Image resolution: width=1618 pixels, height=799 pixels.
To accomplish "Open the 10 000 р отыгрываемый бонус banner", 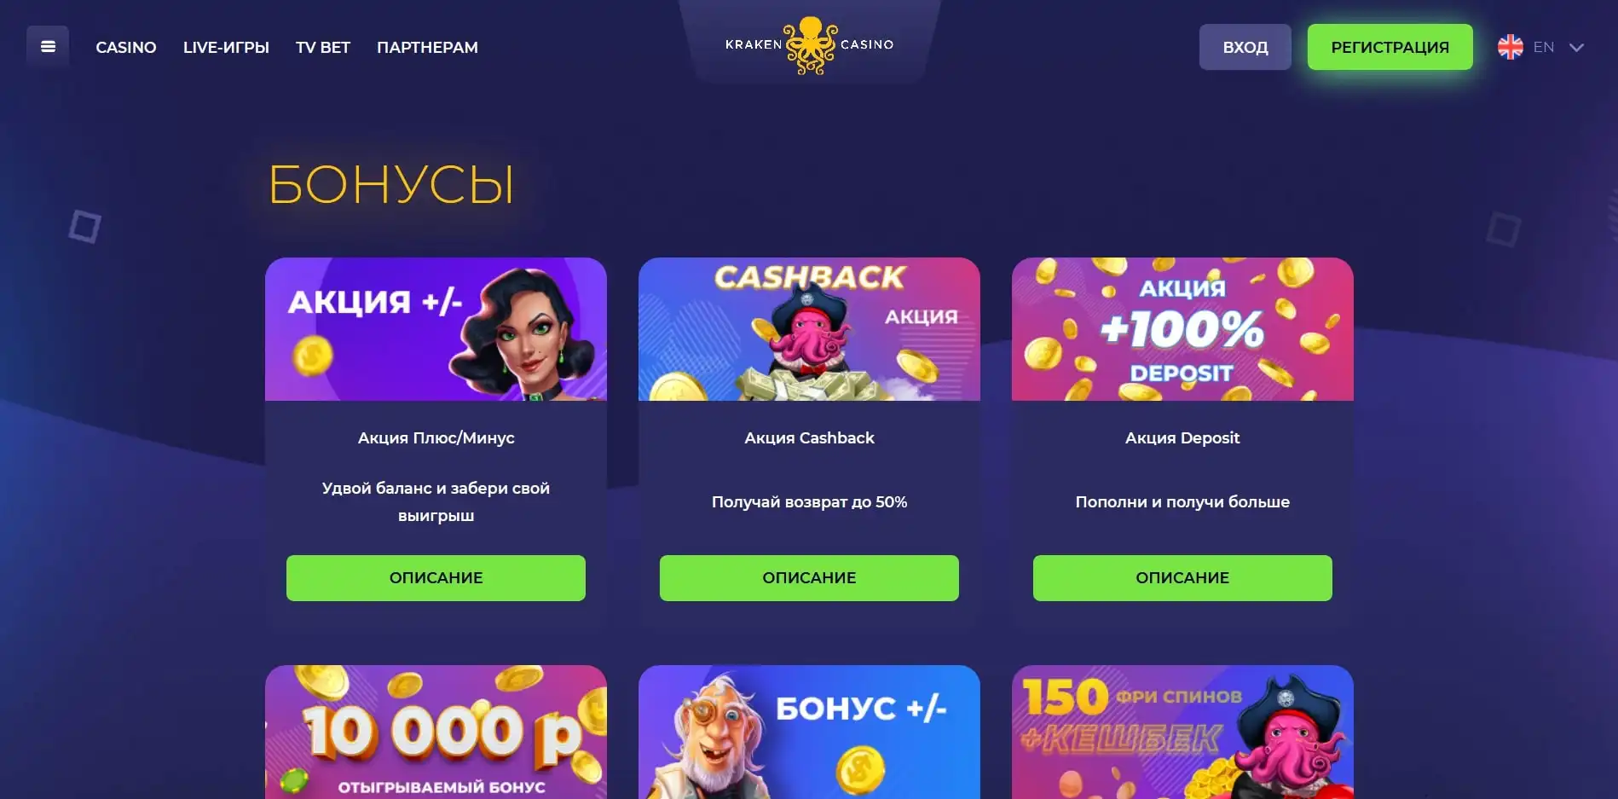I will [x=436, y=732].
